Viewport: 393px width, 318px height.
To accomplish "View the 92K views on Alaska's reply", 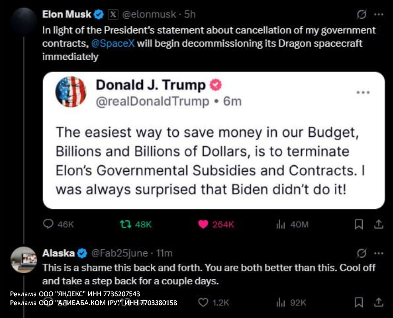I will 280,303.
